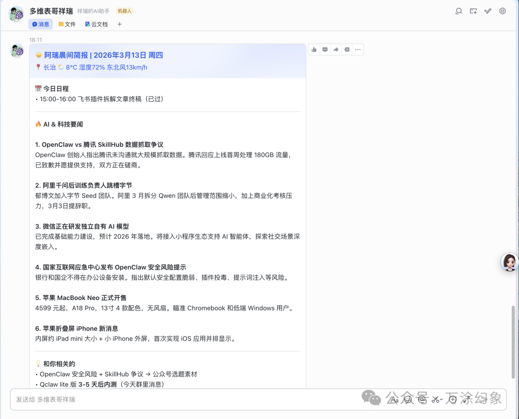The image size is (519, 419).
Task: Switch to the 云文档 tab
Action: [x=96, y=24]
